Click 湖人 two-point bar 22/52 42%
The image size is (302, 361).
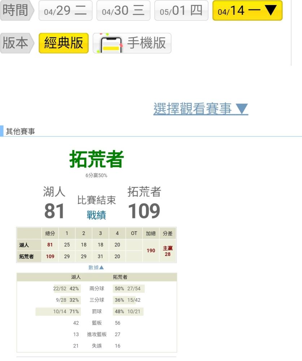pyautogui.click(x=67, y=288)
